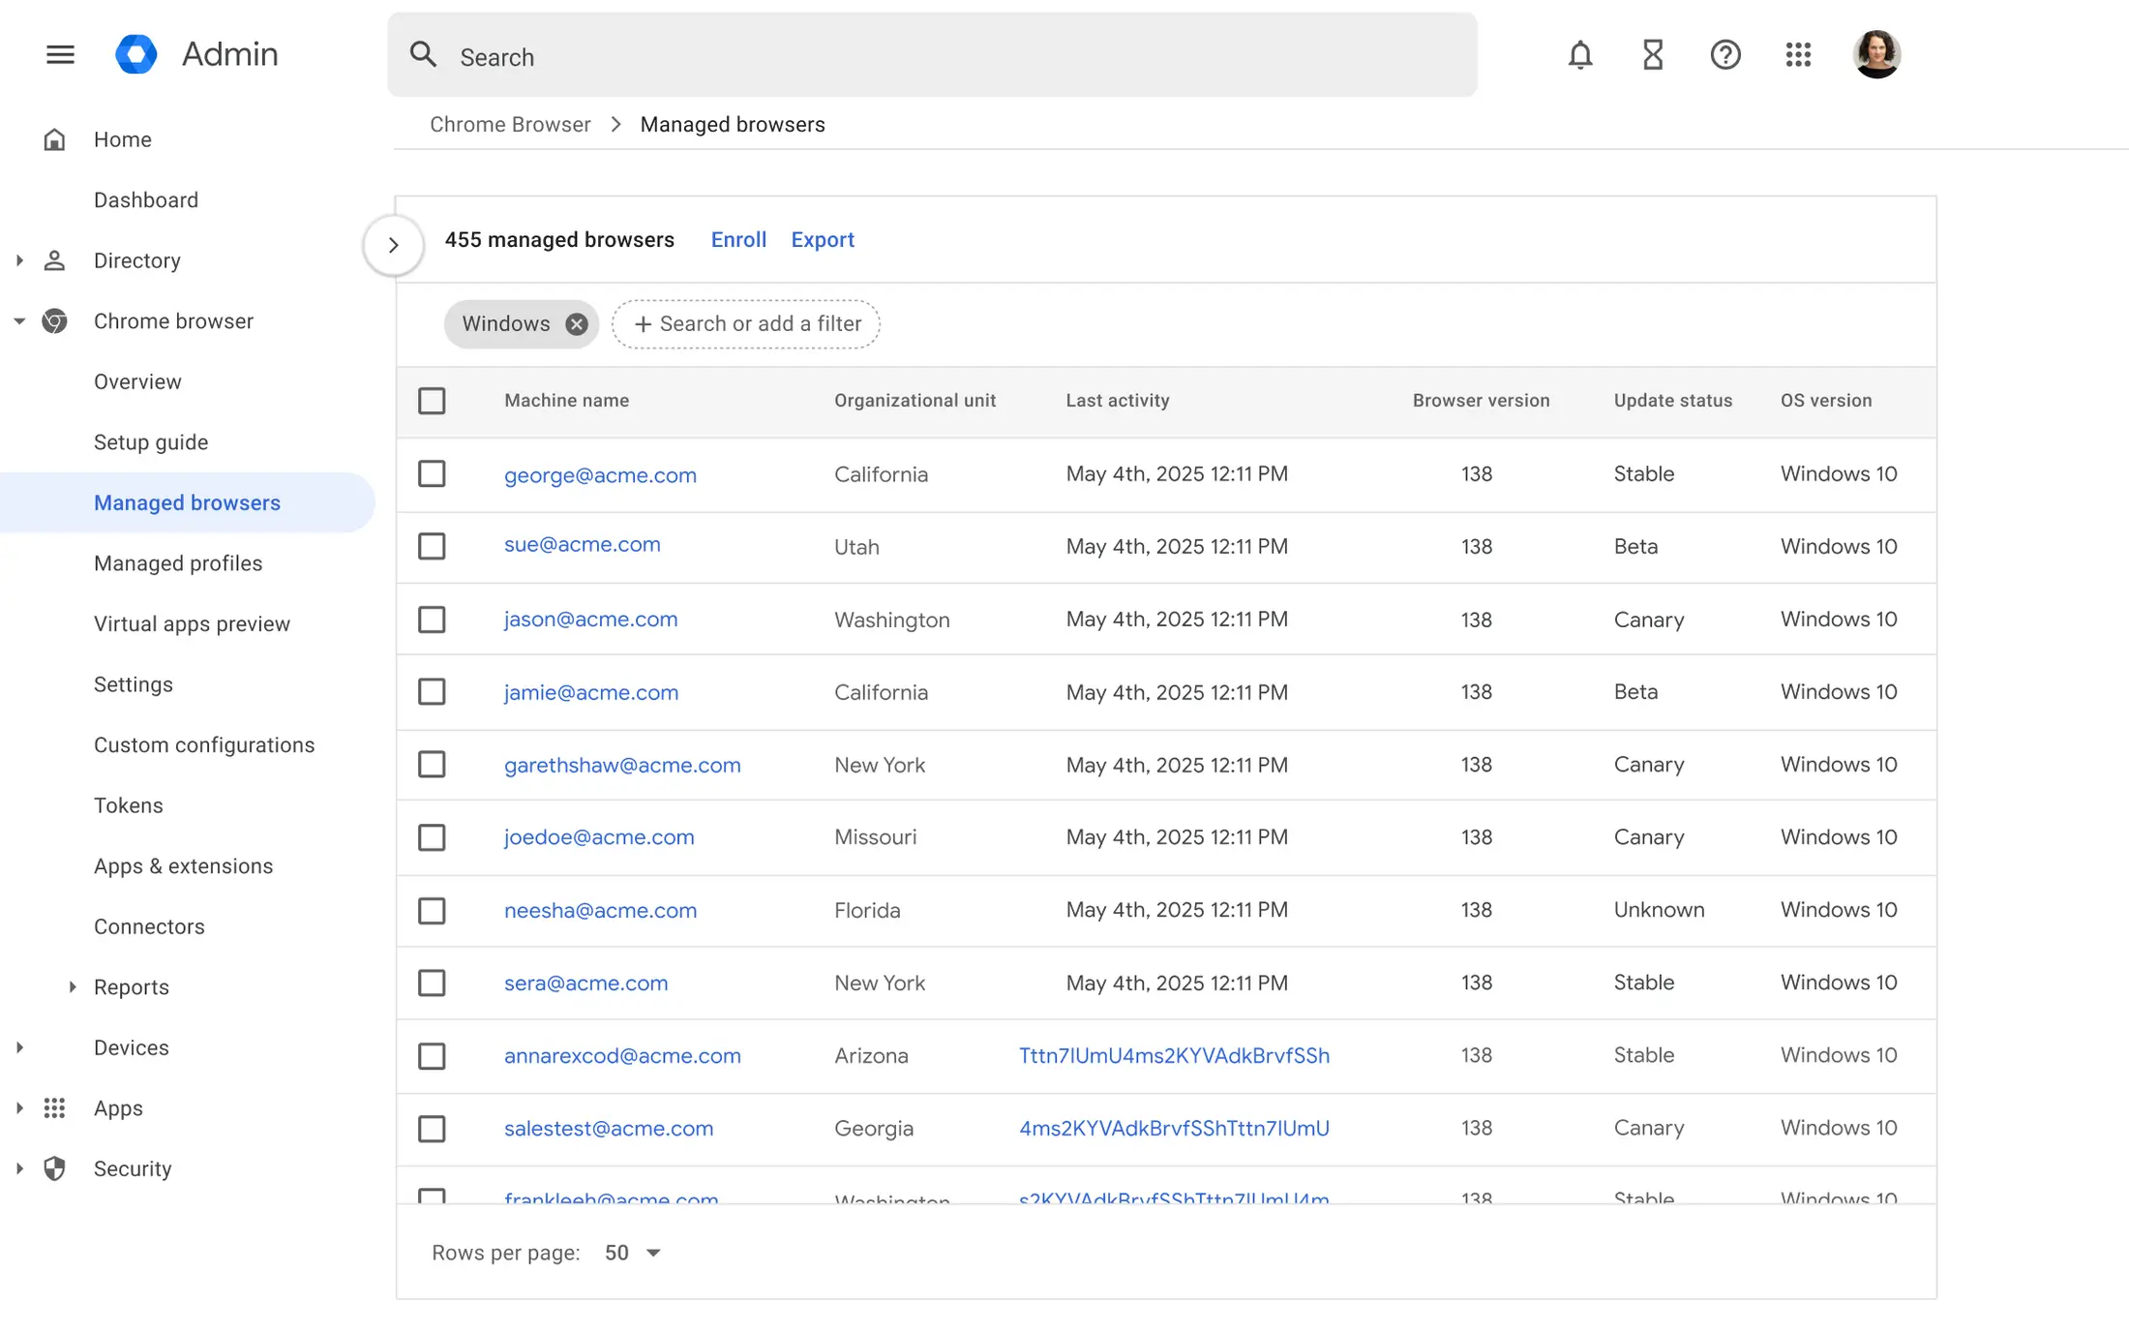
Task: Sort by Machine name column header
Action: (x=566, y=401)
